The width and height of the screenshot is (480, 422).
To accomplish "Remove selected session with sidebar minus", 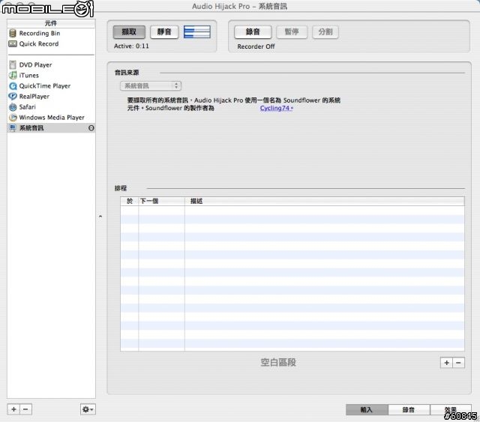I will click(25, 409).
